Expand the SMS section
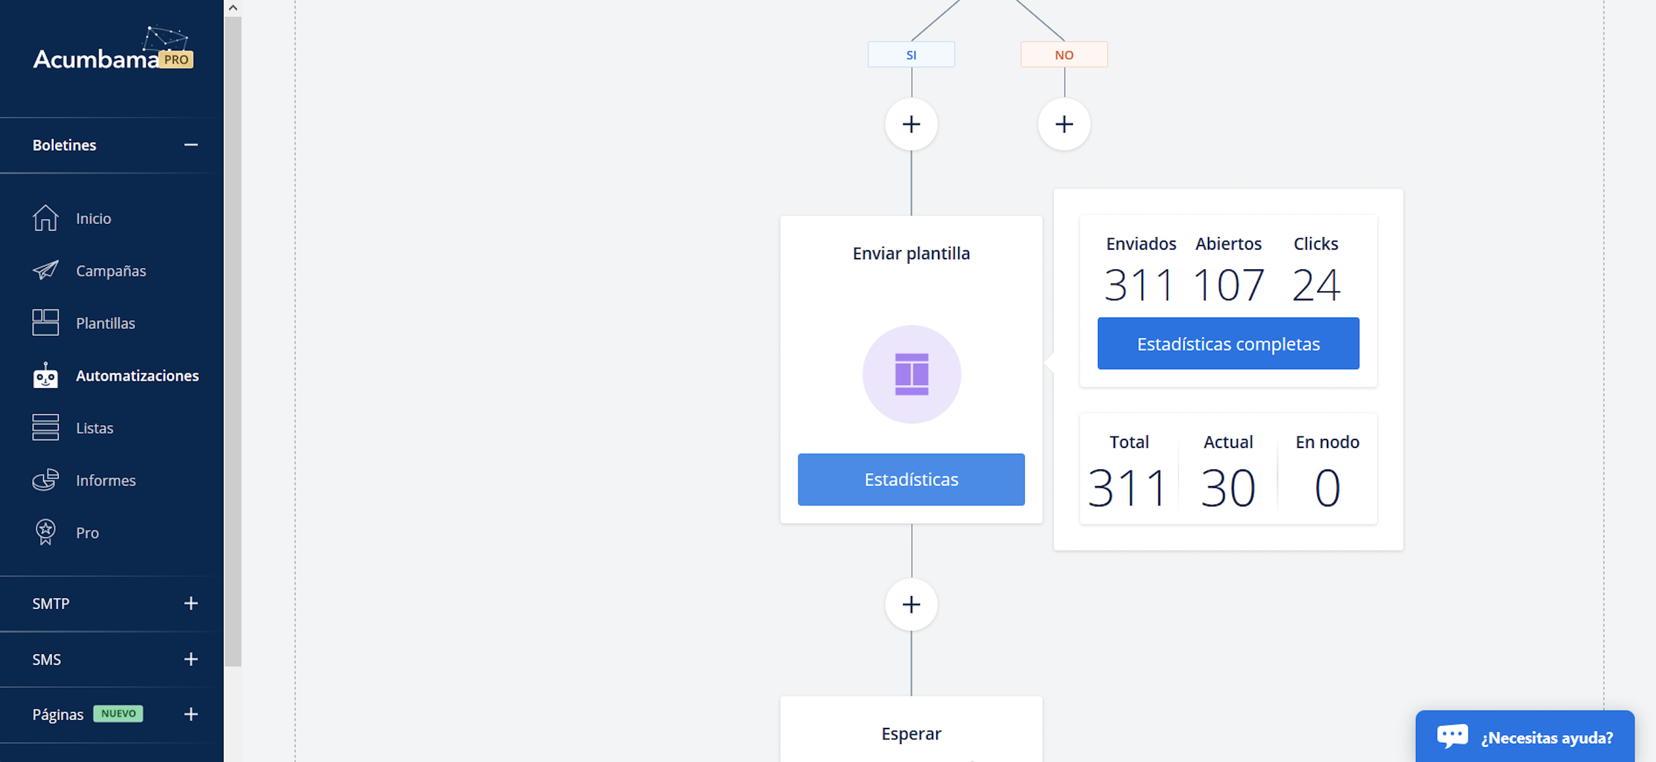The height and width of the screenshot is (762, 1656). pos(191,659)
